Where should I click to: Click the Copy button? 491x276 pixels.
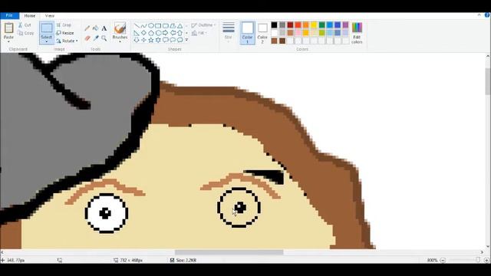(25, 33)
